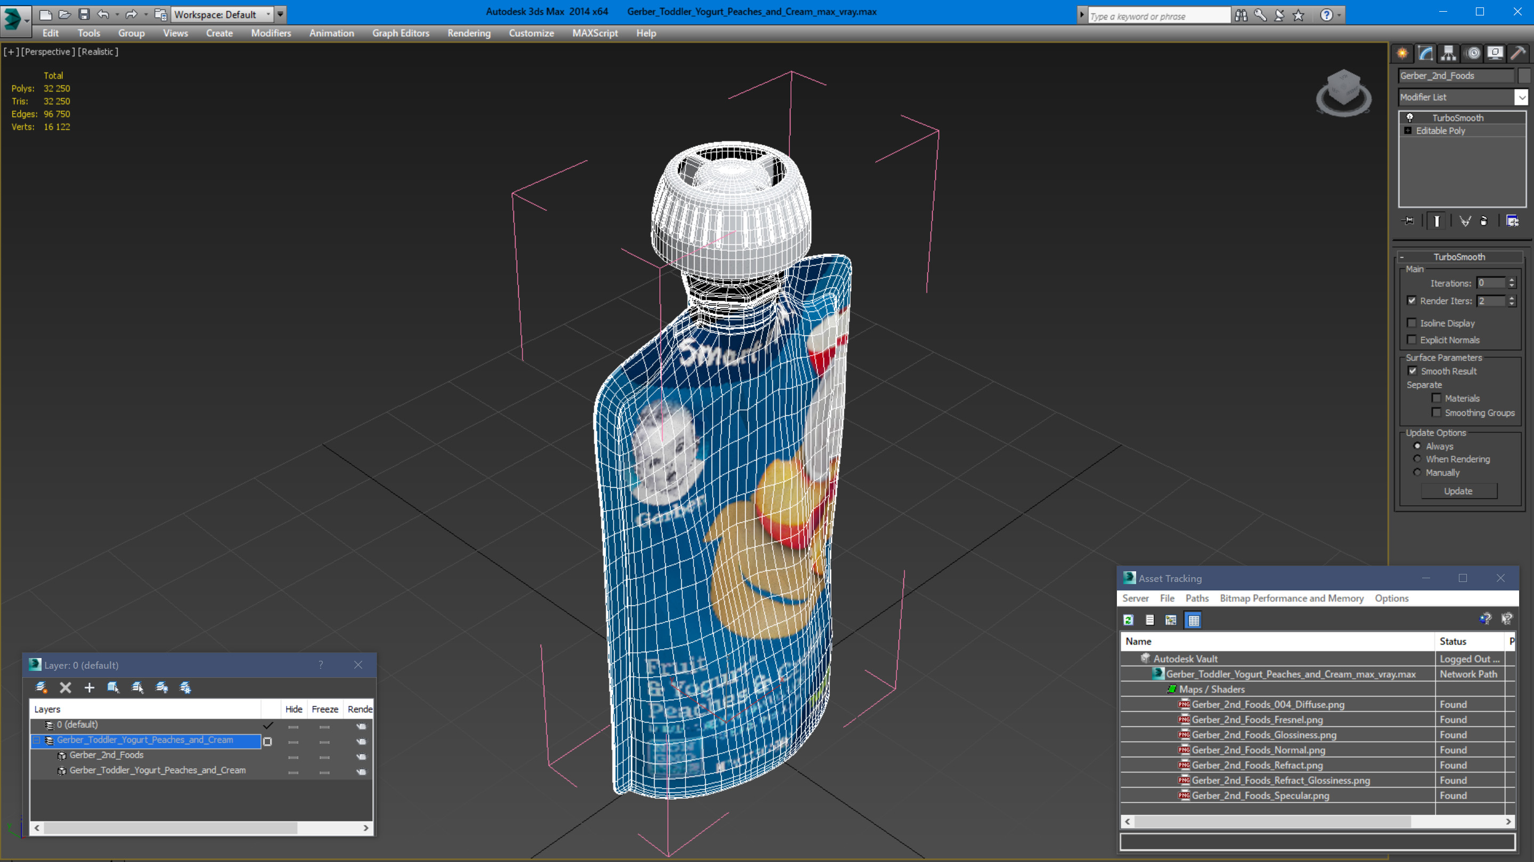Expand the Editable Poly stack entry
The height and width of the screenshot is (862, 1534).
click(x=1408, y=130)
